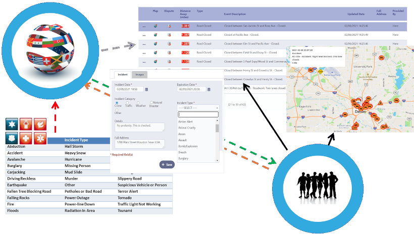Open the Expiration Date calendar picker icon

tap(209, 89)
